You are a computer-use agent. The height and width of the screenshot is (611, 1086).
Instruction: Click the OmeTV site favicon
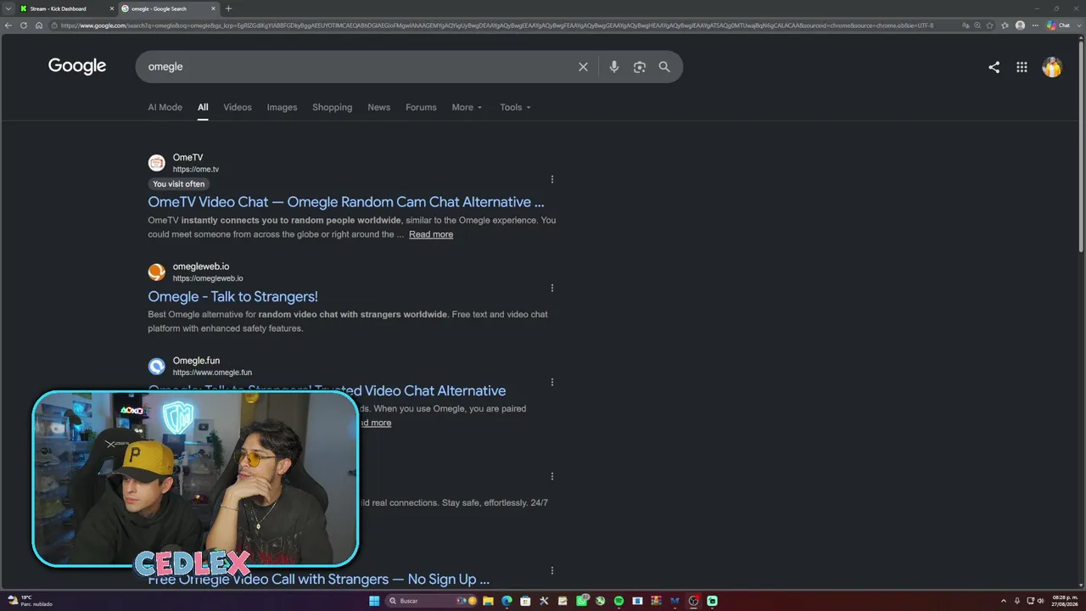157,163
